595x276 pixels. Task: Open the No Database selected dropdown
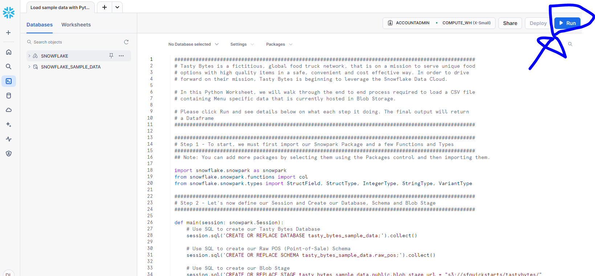193,44
